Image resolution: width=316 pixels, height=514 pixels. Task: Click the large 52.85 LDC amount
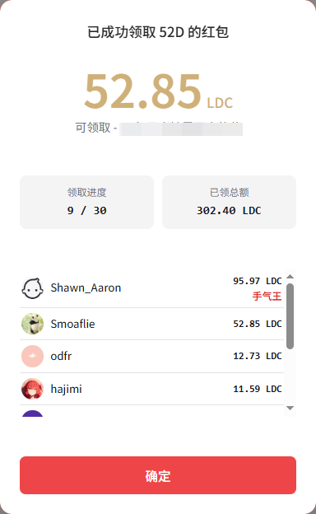[x=158, y=91]
